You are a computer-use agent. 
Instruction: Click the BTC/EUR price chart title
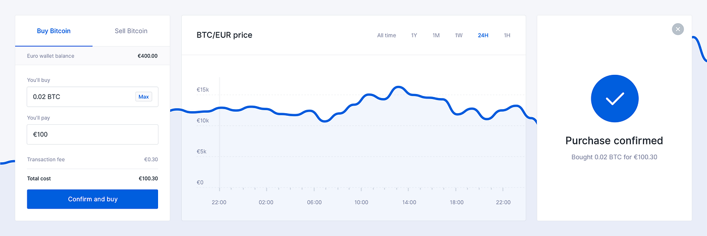(224, 35)
